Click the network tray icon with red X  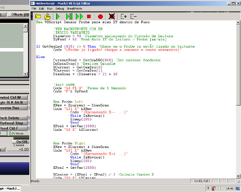pyautogui.click(x=214, y=188)
